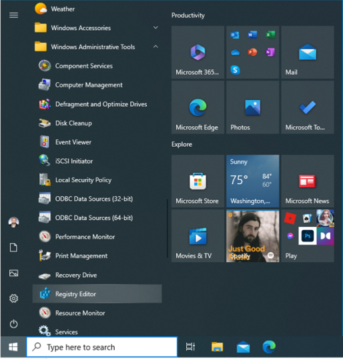This screenshot has height=359, width=343.
Task: Launch the Microsoft Edge tile
Action: [x=198, y=107]
